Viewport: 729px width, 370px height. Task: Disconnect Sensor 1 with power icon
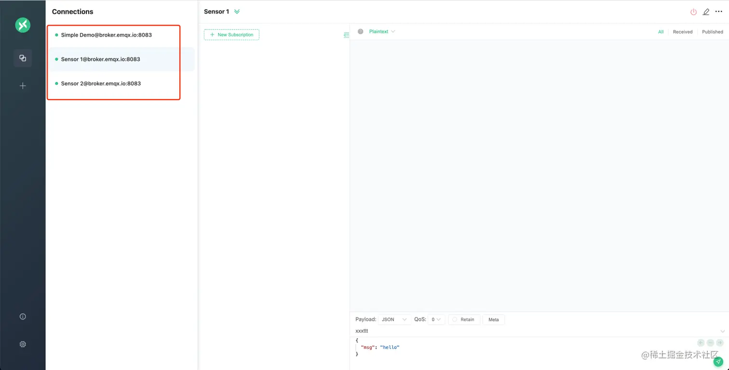(x=693, y=12)
